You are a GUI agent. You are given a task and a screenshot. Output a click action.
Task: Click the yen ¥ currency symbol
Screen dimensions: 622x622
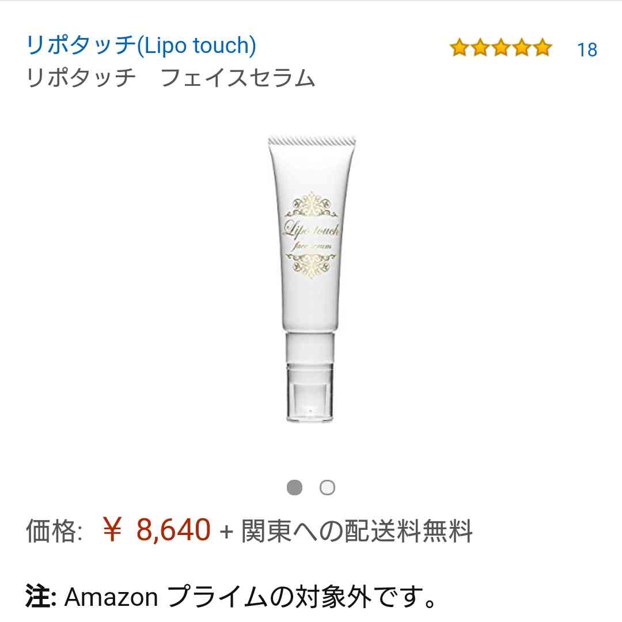112,530
